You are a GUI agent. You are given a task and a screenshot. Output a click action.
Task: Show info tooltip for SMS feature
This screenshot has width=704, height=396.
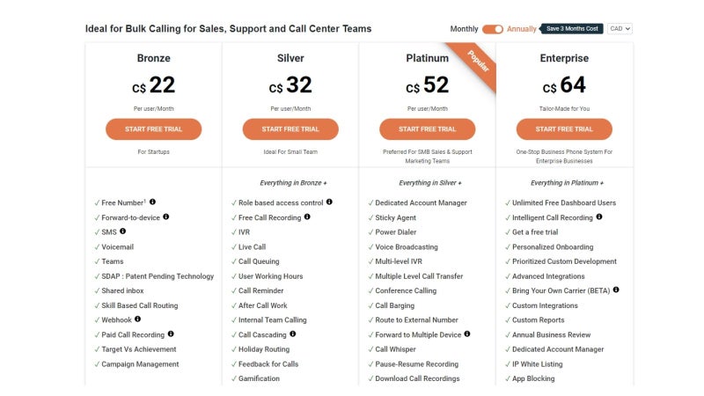pos(122,231)
